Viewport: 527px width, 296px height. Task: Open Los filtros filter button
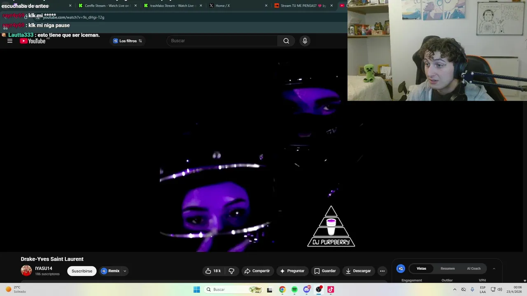click(x=128, y=41)
